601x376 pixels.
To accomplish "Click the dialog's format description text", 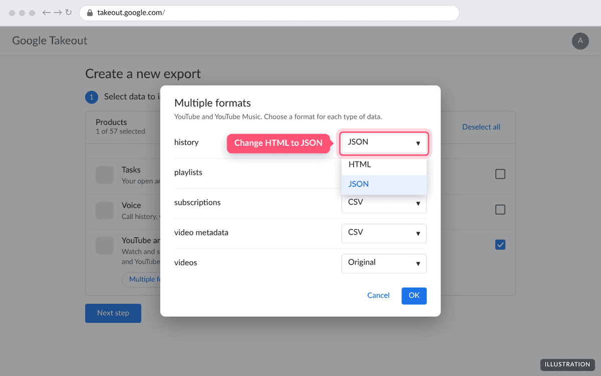I will (278, 117).
